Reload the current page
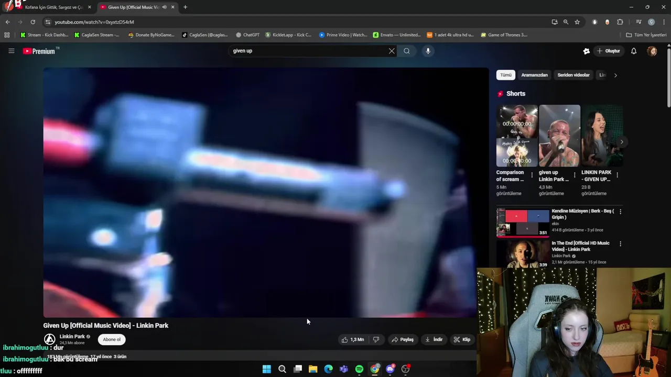This screenshot has height=377, width=671. point(33,22)
